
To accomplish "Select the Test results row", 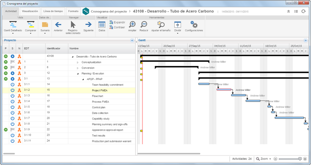I will [x=69, y=136].
